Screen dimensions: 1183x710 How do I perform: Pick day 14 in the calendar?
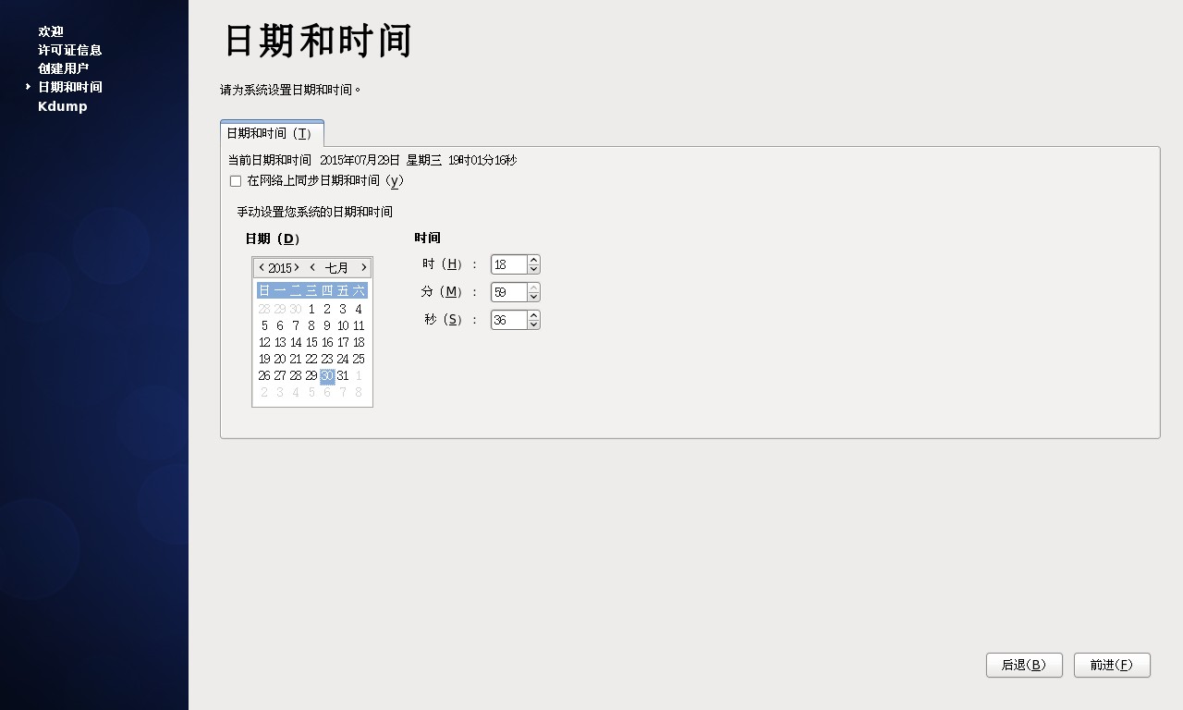pos(296,342)
